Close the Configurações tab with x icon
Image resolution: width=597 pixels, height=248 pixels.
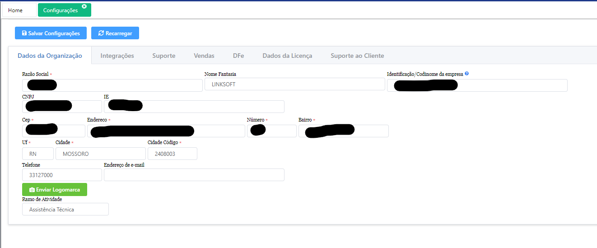[84, 6]
